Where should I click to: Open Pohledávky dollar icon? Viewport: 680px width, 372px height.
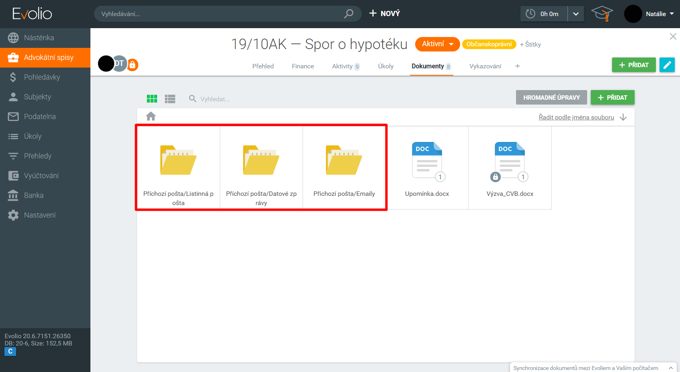coord(13,77)
